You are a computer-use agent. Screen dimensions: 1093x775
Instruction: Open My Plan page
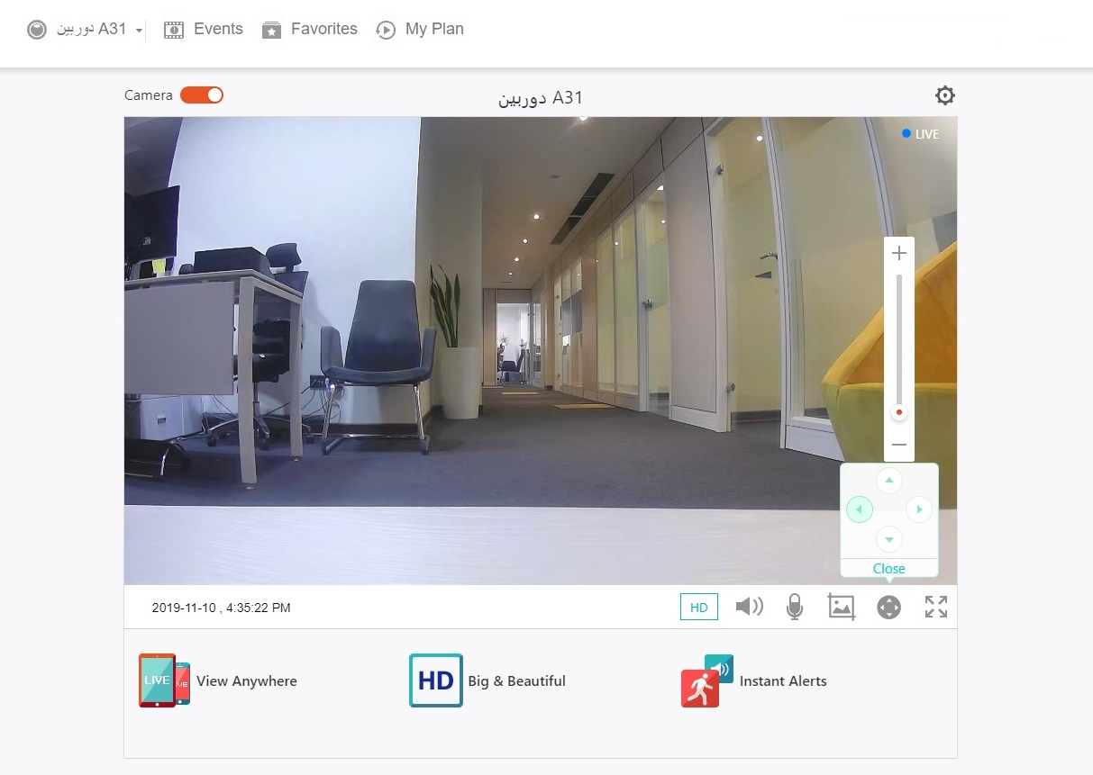pos(420,30)
